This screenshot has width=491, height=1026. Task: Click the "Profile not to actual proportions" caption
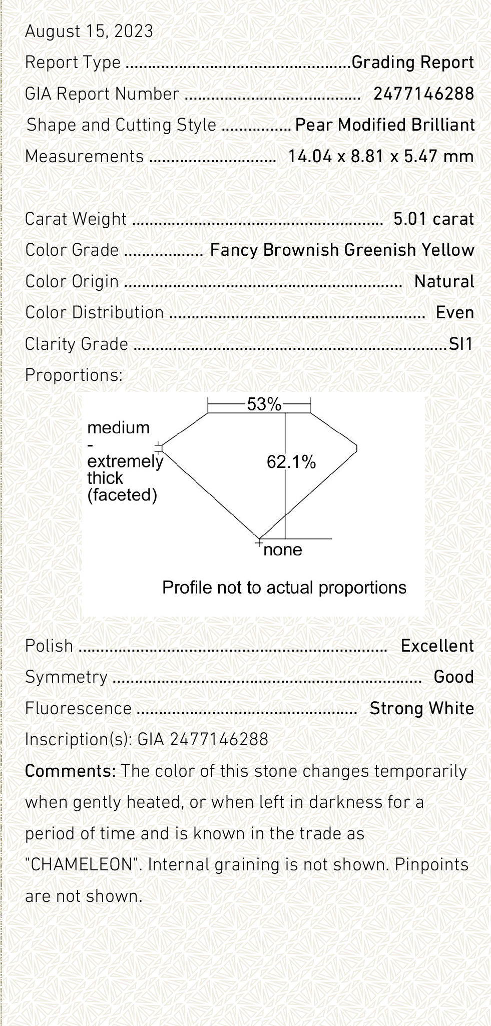point(284,587)
